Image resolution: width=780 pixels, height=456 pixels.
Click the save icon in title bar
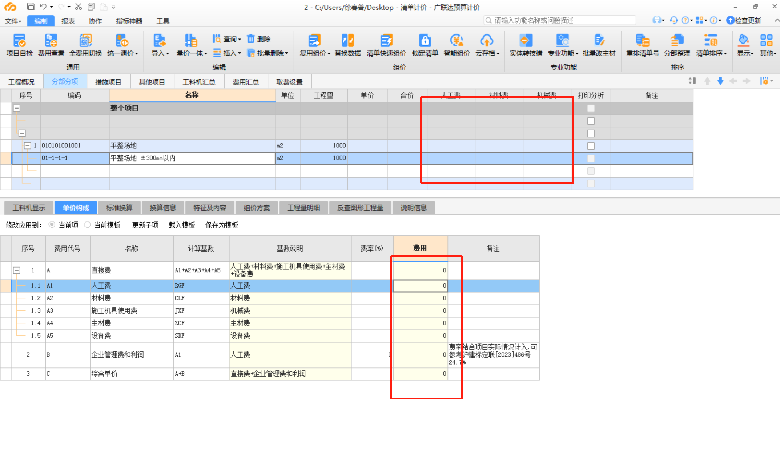tap(31, 7)
